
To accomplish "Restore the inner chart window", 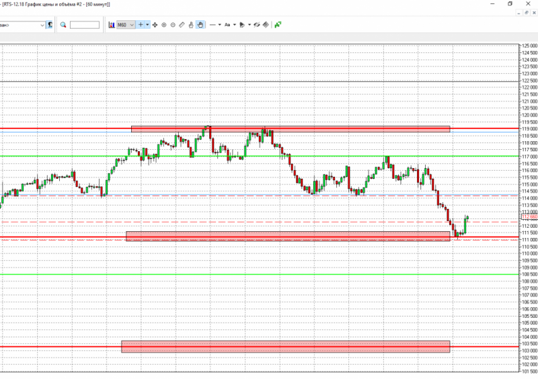I will click(x=527, y=13).
